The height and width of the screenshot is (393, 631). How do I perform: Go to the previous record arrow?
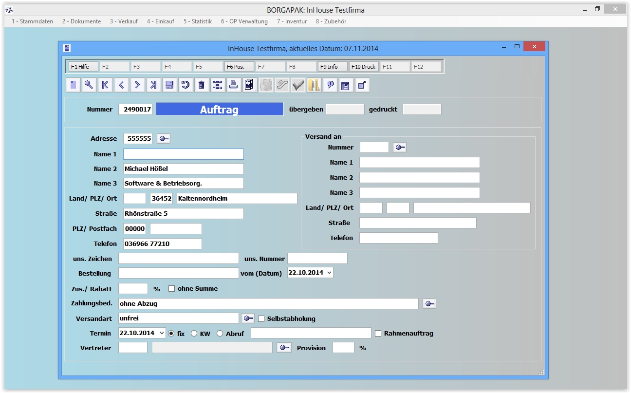121,85
